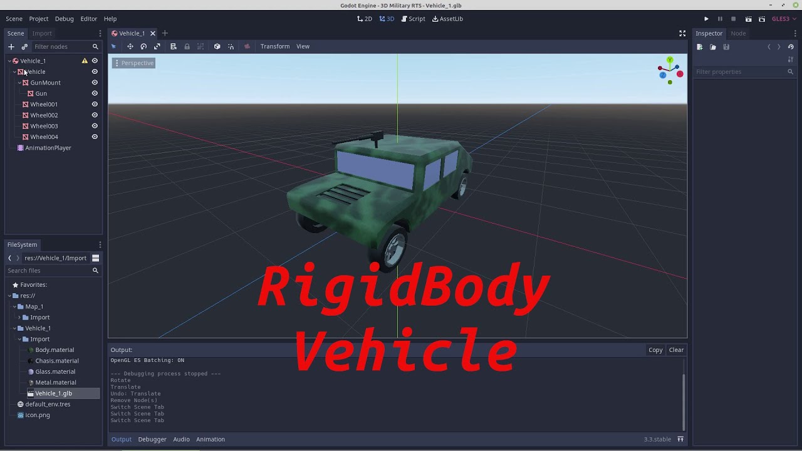802x451 pixels.
Task: Go to next edited object in Inspector
Action: tap(779, 47)
